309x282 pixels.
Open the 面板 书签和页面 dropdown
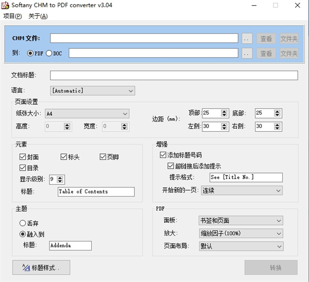pyautogui.click(x=241, y=221)
